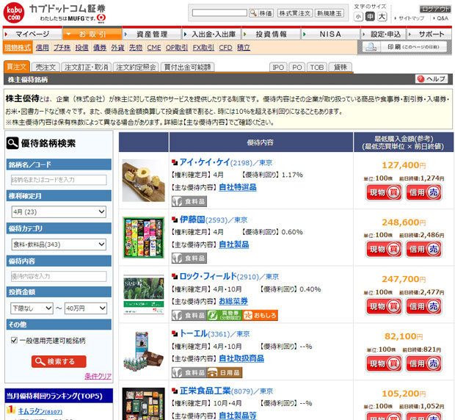The image size is (455, 420).
Task: Click the printer icon in print button
Action: click(371, 47)
